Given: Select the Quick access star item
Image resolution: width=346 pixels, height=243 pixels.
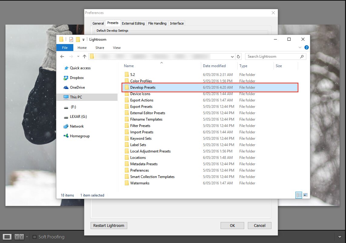Looking at the screenshot, I should tap(78, 68).
